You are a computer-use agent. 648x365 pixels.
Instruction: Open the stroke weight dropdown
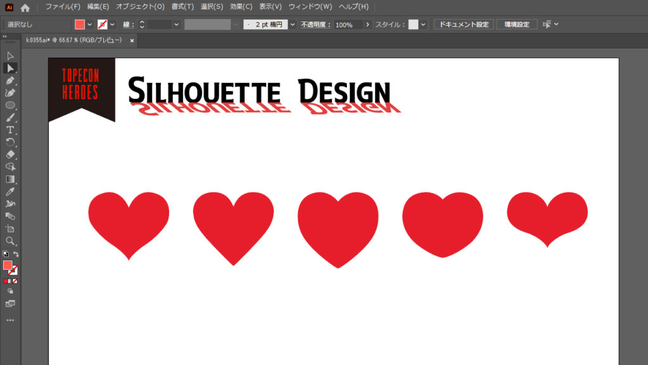click(x=177, y=24)
